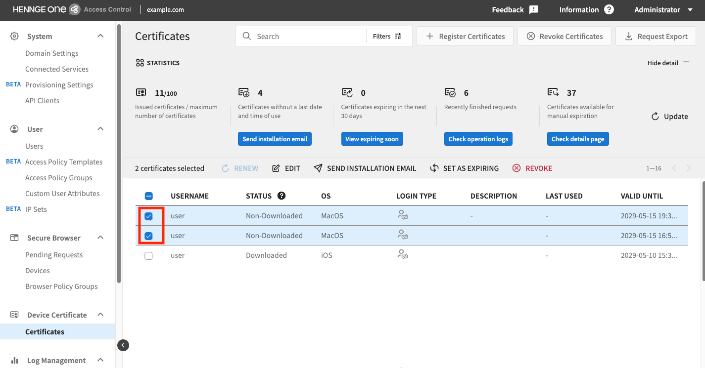This screenshot has width=705, height=368.
Task: Uncheck the second Non-Downloaded MacOS row
Action: coord(148,236)
